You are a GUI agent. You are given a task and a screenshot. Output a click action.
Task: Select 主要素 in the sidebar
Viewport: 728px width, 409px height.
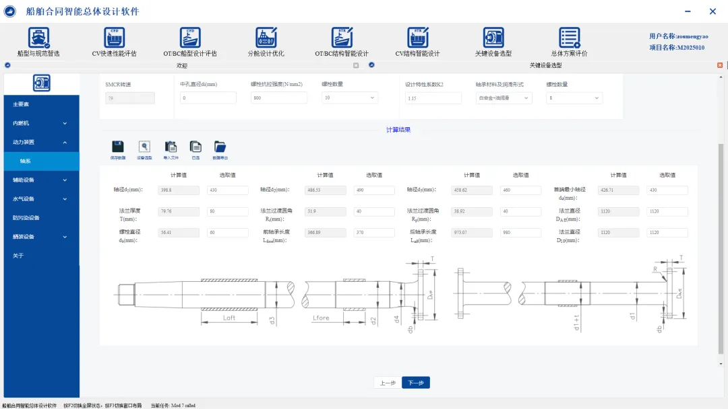pyautogui.click(x=41, y=104)
